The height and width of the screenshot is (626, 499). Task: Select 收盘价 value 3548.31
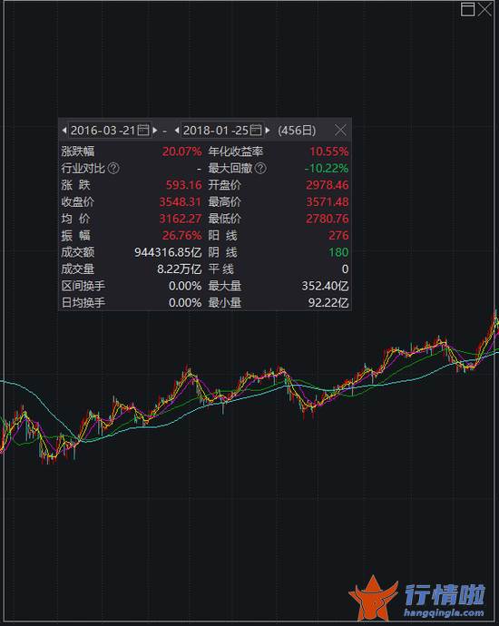[181, 201]
